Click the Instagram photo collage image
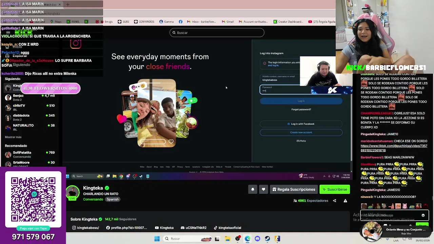This screenshot has height=244, width=434. (x=157, y=113)
